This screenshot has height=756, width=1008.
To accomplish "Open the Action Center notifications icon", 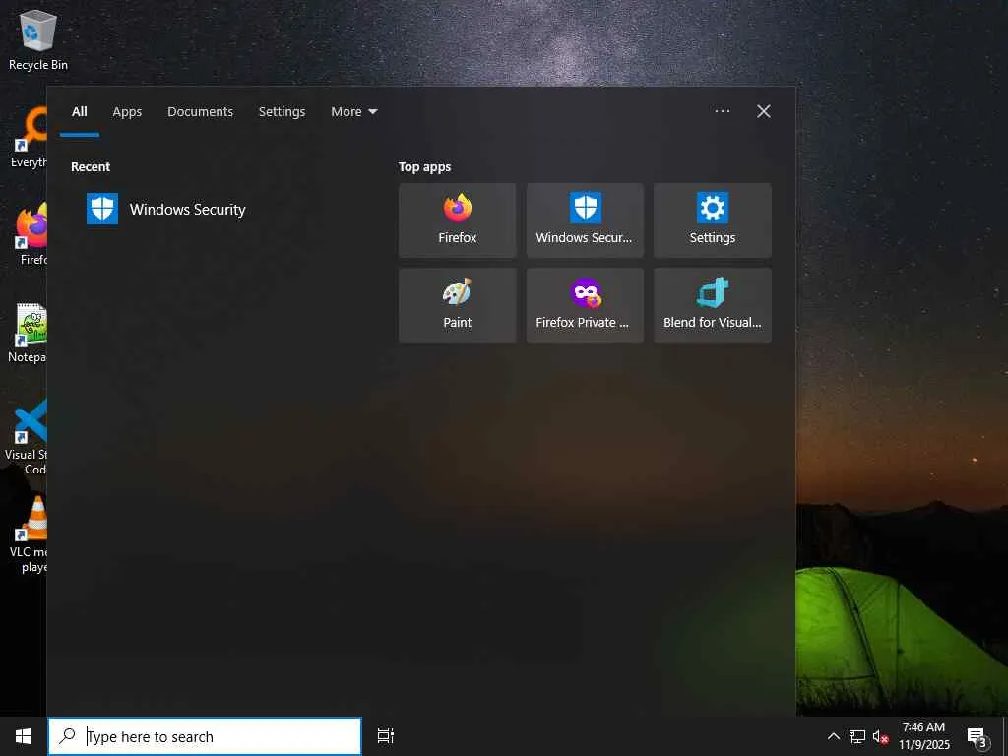I will click(977, 736).
